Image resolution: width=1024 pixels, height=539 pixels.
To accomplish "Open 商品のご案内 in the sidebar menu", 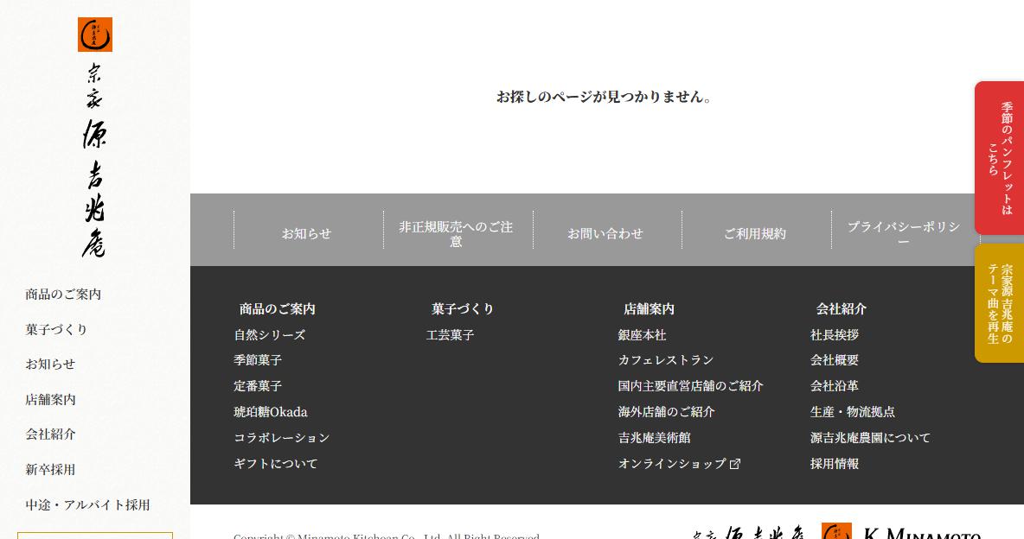I will click(63, 295).
